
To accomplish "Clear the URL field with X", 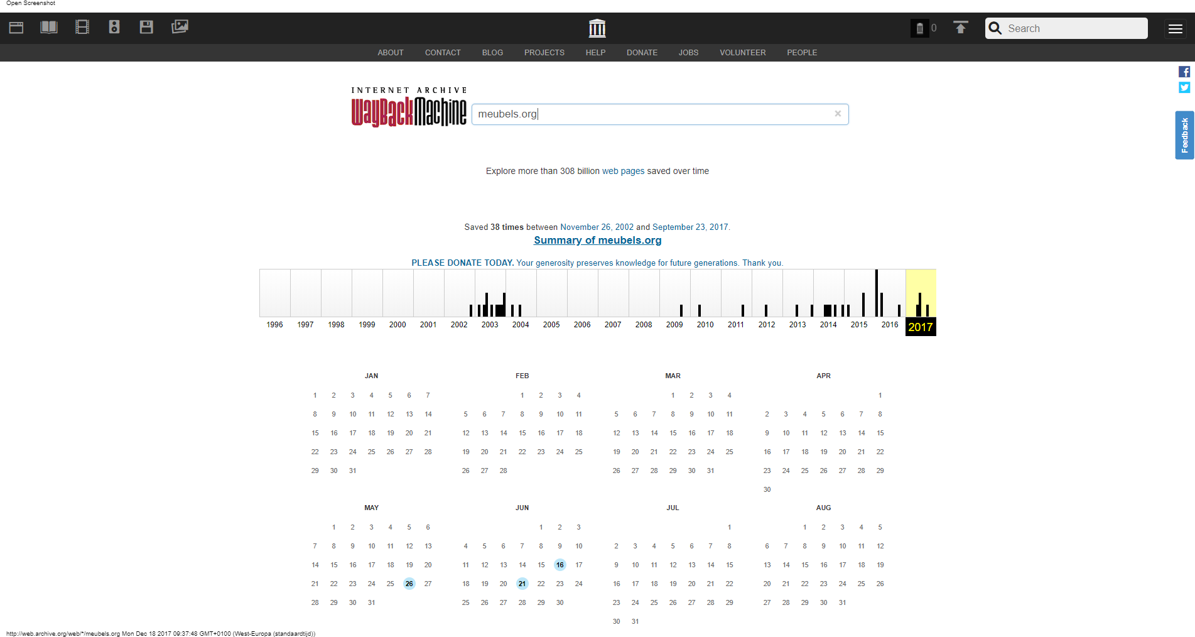I will [838, 114].
